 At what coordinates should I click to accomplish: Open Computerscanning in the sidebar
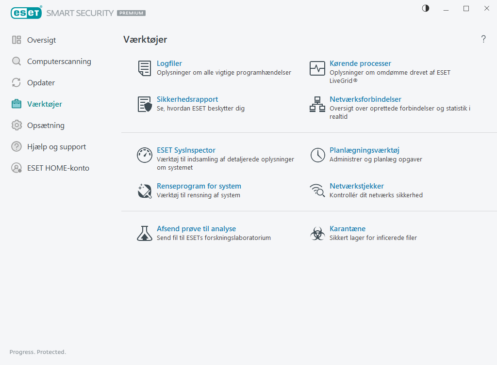[59, 62]
